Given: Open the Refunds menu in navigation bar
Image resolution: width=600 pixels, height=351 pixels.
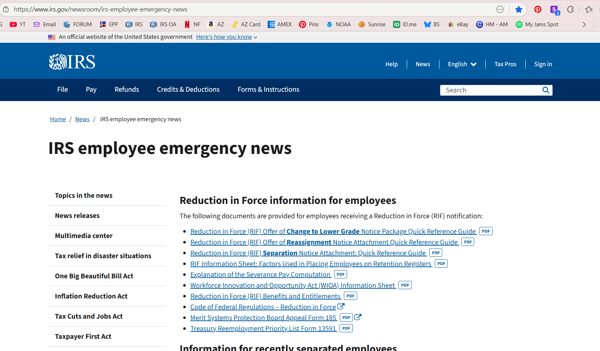Looking at the screenshot, I should point(126,90).
